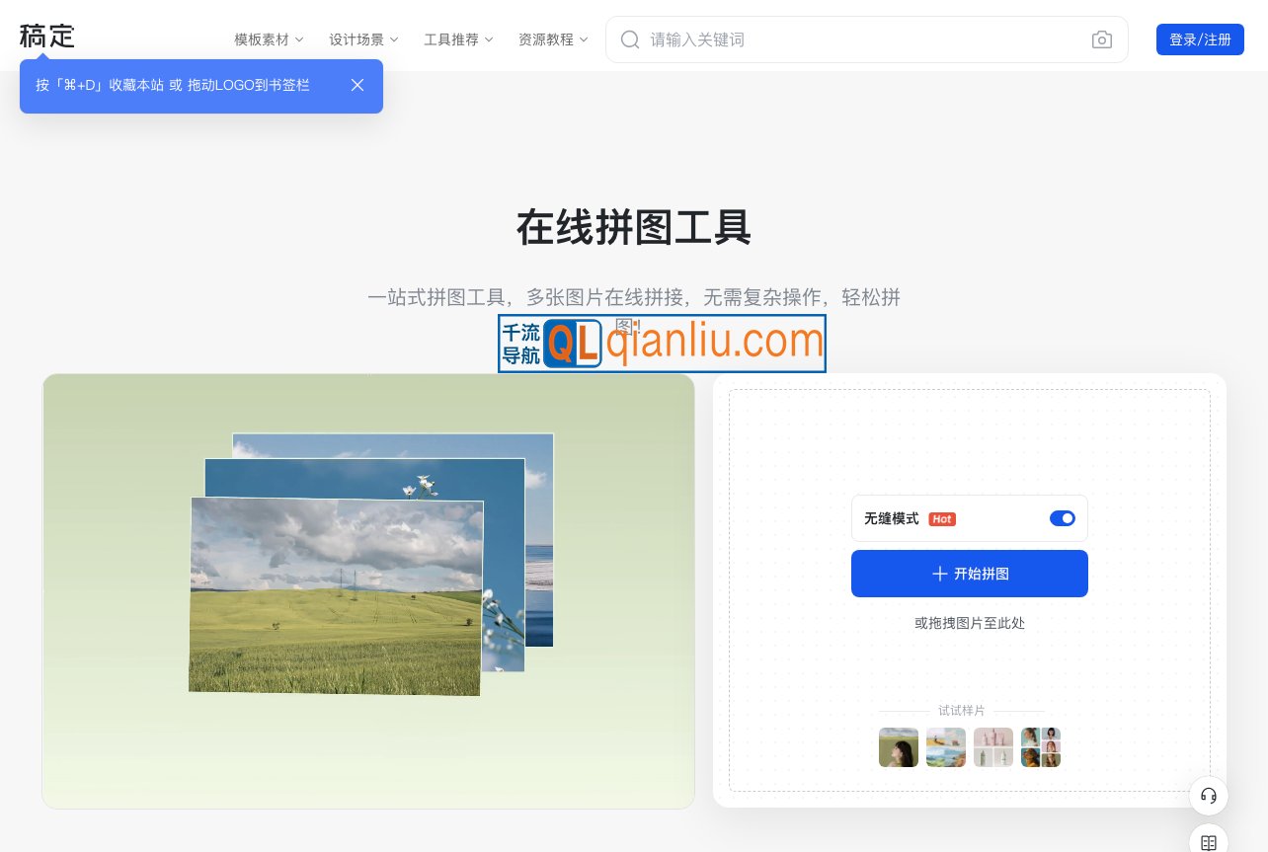Turn off the blue toggle in the upload panel
This screenshot has width=1268, height=852.
(x=1063, y=518)
